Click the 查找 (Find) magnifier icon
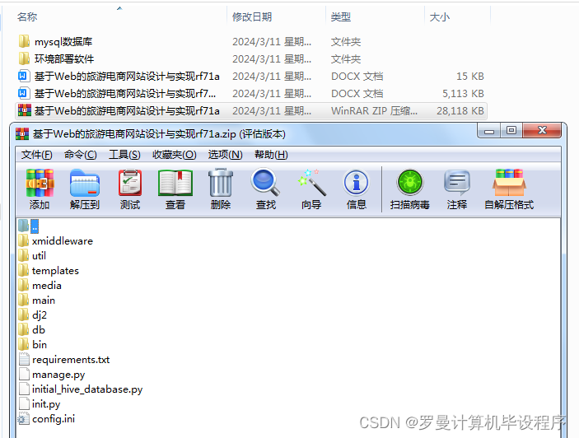The image size is (579, 438). tap(265, 182)
